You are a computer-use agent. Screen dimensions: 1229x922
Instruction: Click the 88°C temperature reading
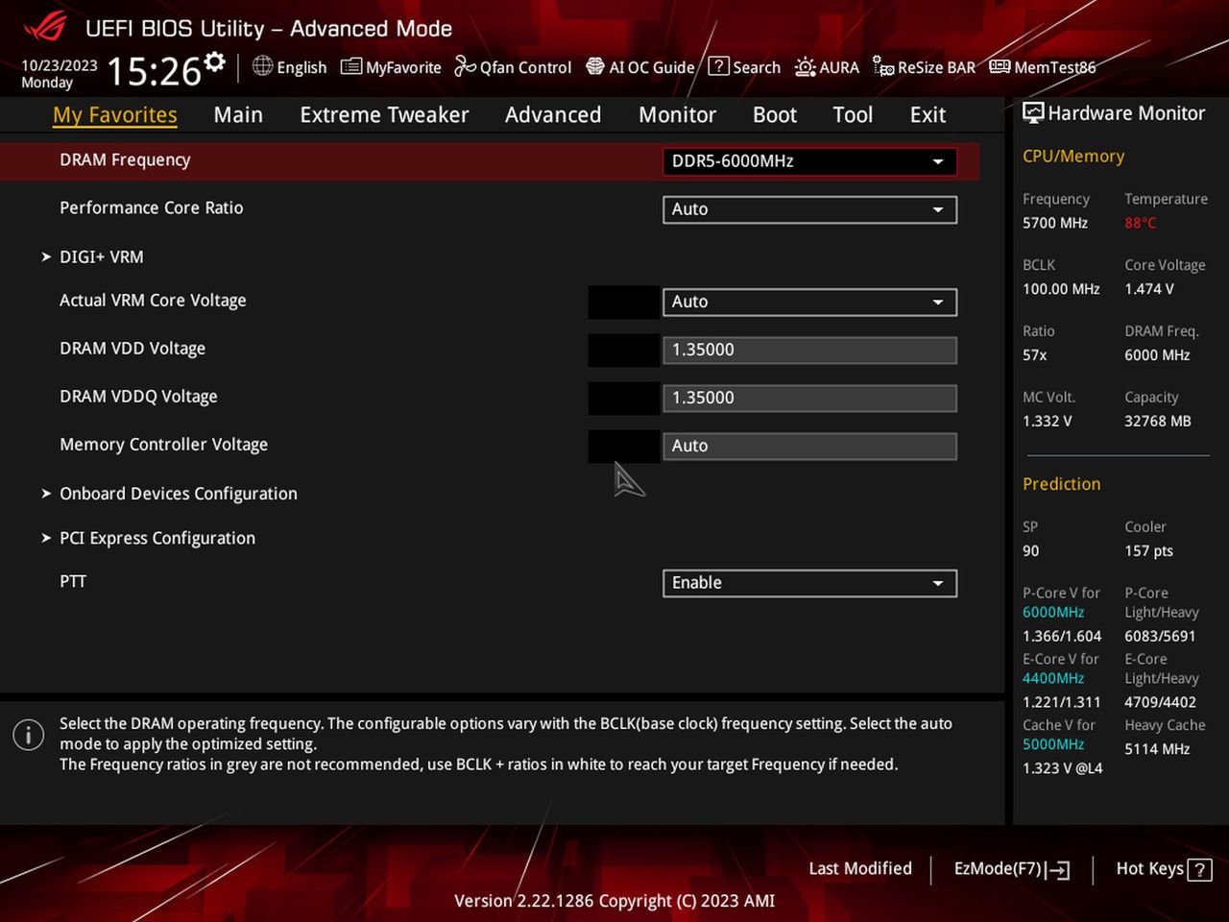click(x=1141, y=223)
